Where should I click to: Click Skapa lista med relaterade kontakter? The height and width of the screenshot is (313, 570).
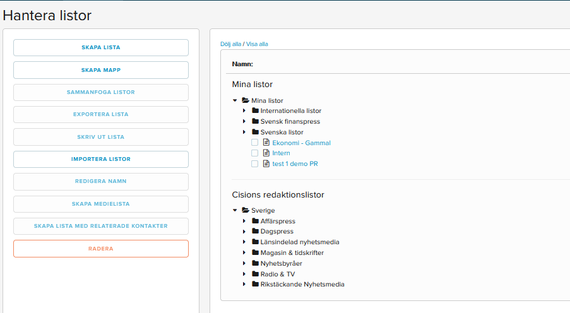pos(101,226)
